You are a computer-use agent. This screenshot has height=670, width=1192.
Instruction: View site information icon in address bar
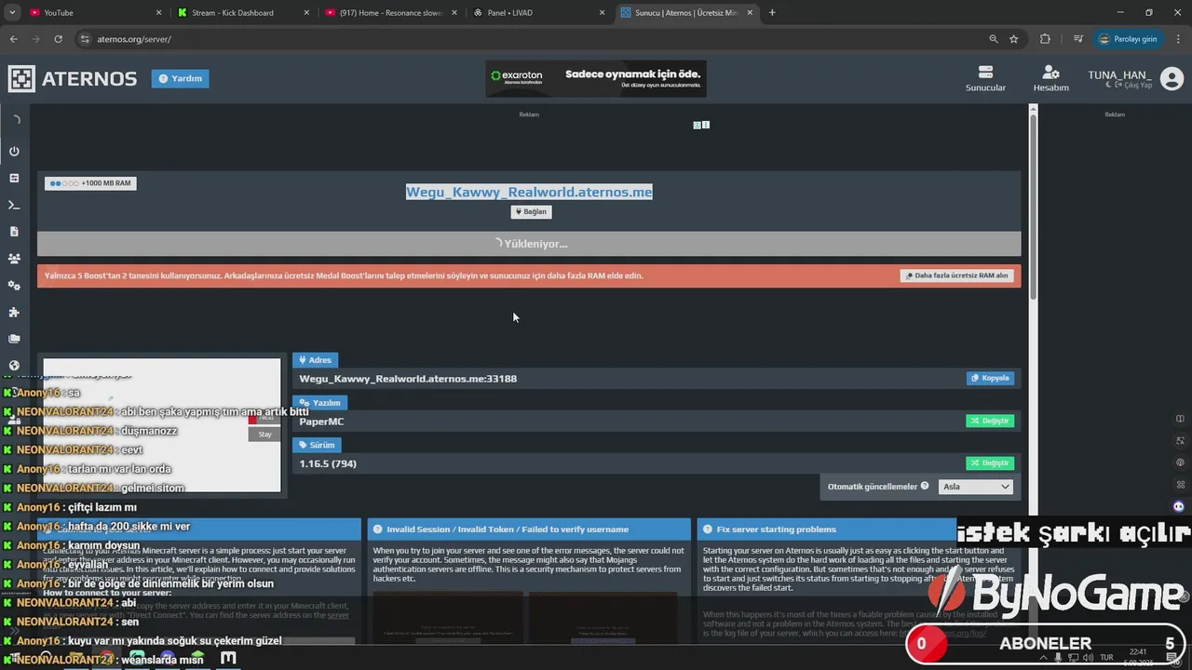click(x=85, y=39)
